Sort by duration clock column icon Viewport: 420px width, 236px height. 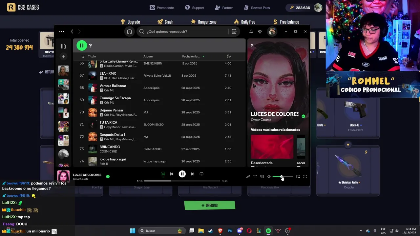[229, 56]
